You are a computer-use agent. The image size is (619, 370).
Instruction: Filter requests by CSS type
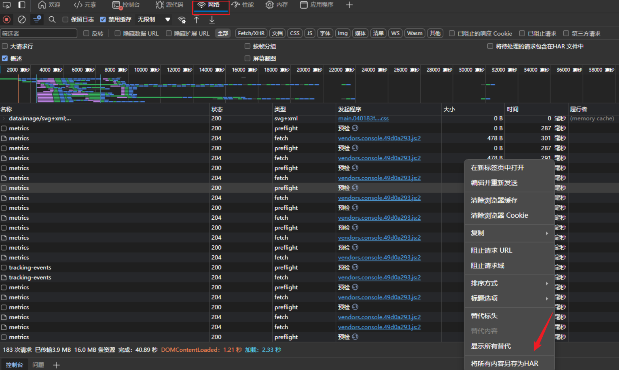pyautogui.click(x=295, y=33)
